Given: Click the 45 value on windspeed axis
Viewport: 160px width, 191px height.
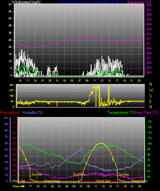Looking at the screenshot, I should (x=10, y=11).
